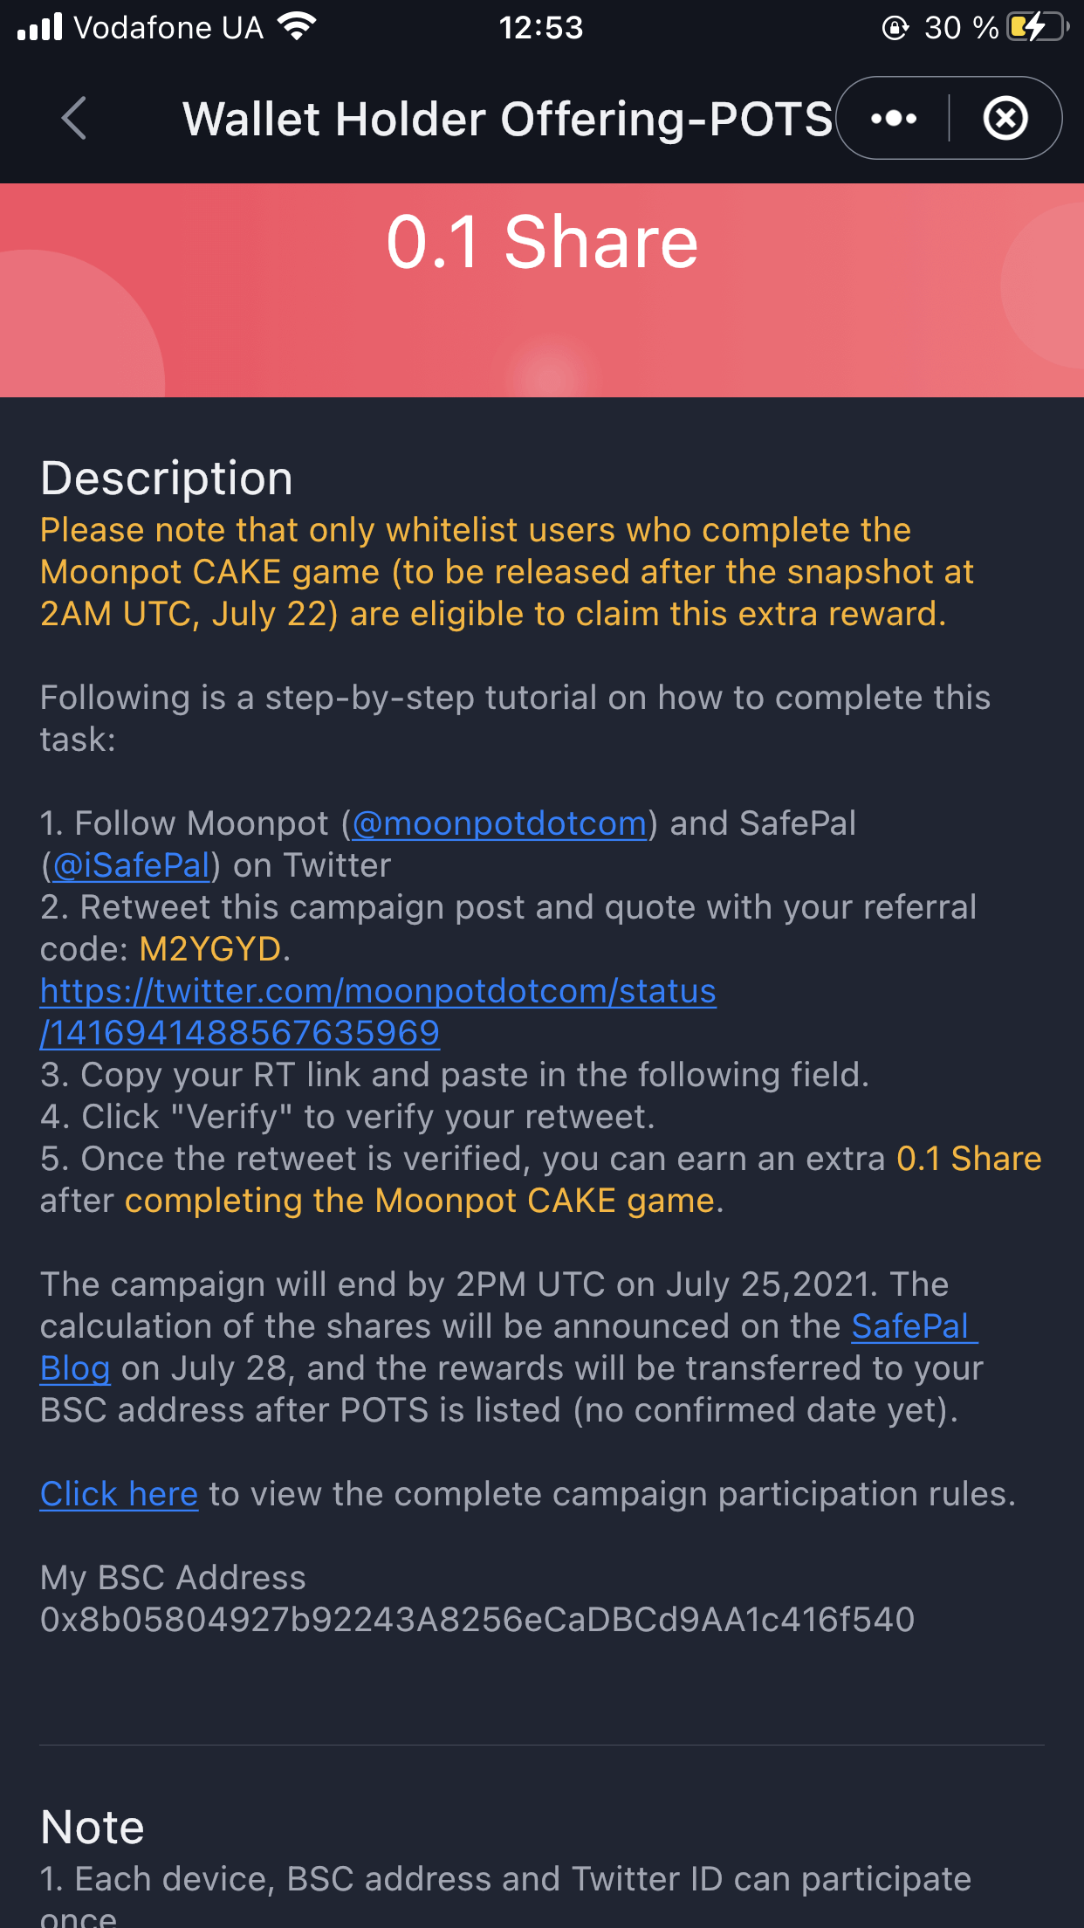The height and width of the screenshot is (1928, 1084).
Task: Tap the 0.1 Share banner heading
Action: (x=542, y=242)
